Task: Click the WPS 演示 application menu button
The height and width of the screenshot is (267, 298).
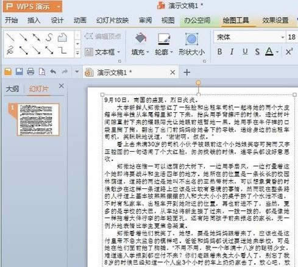Action: tap(32, 7)
